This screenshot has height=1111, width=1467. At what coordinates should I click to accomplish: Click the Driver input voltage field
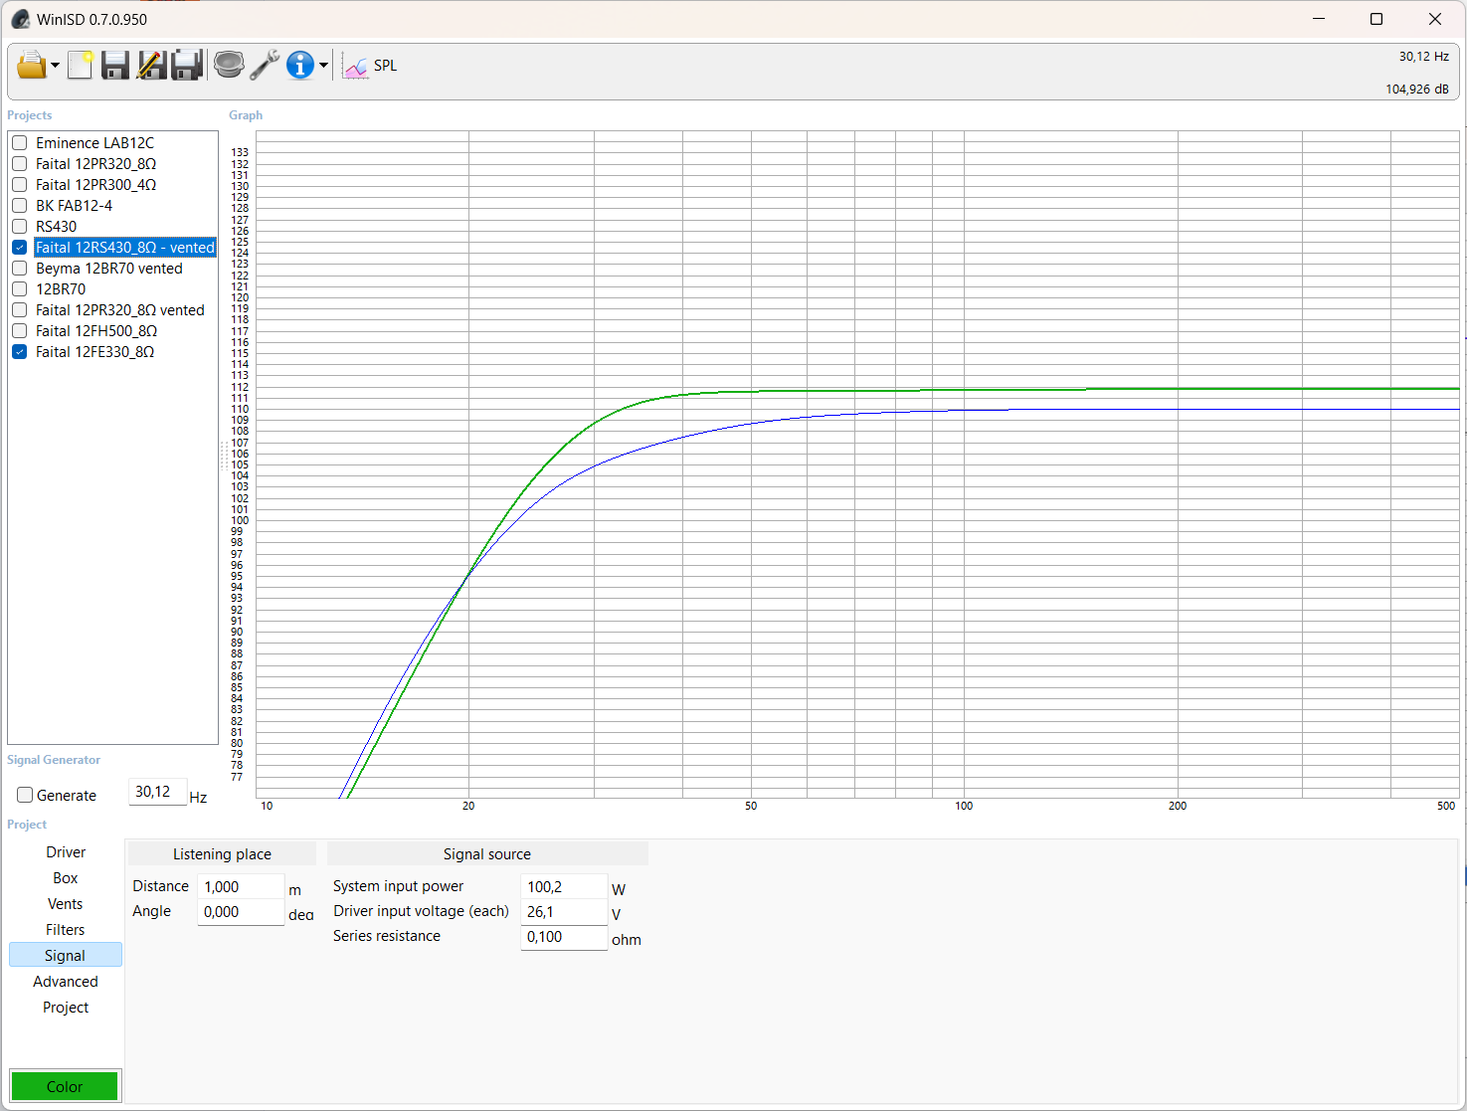click(564, 912)
